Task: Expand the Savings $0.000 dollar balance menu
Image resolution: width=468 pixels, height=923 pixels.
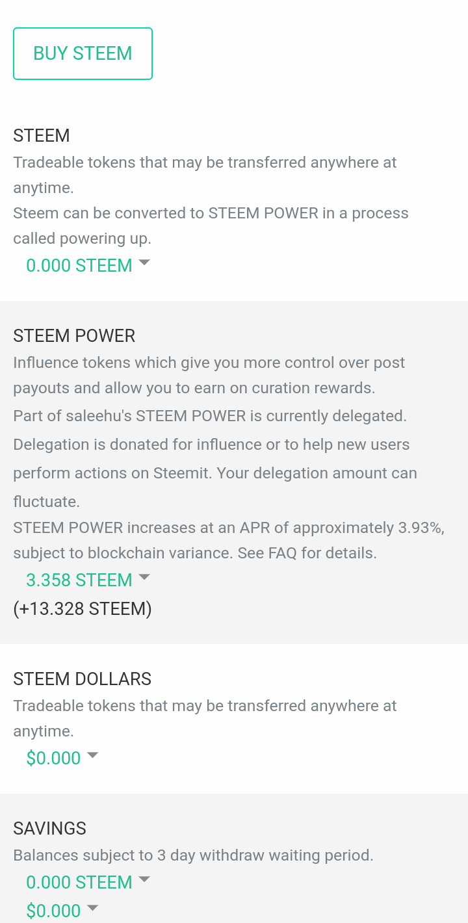Action: (53, 910)
